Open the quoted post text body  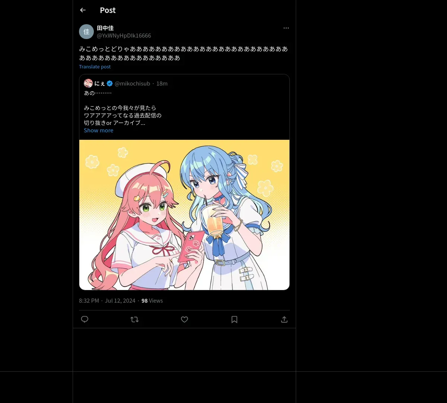pos(123,108)
